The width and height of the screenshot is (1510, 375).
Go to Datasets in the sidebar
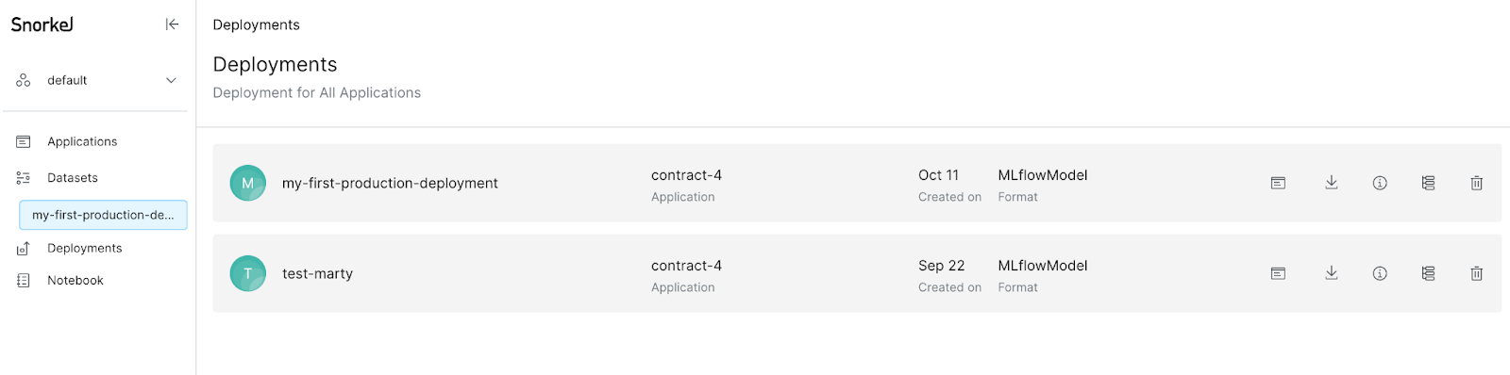click(73, 178)
